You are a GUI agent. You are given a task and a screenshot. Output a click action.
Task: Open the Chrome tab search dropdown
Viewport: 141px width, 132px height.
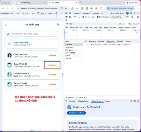[x=14, y=3]
